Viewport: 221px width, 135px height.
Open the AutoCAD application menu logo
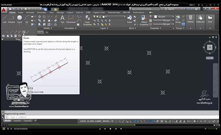tap(4, 10)
